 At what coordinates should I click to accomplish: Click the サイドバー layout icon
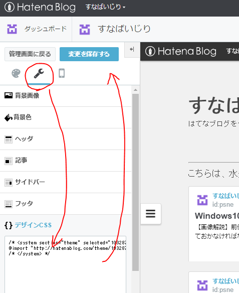pyautogui.click(x=9, y=183)
